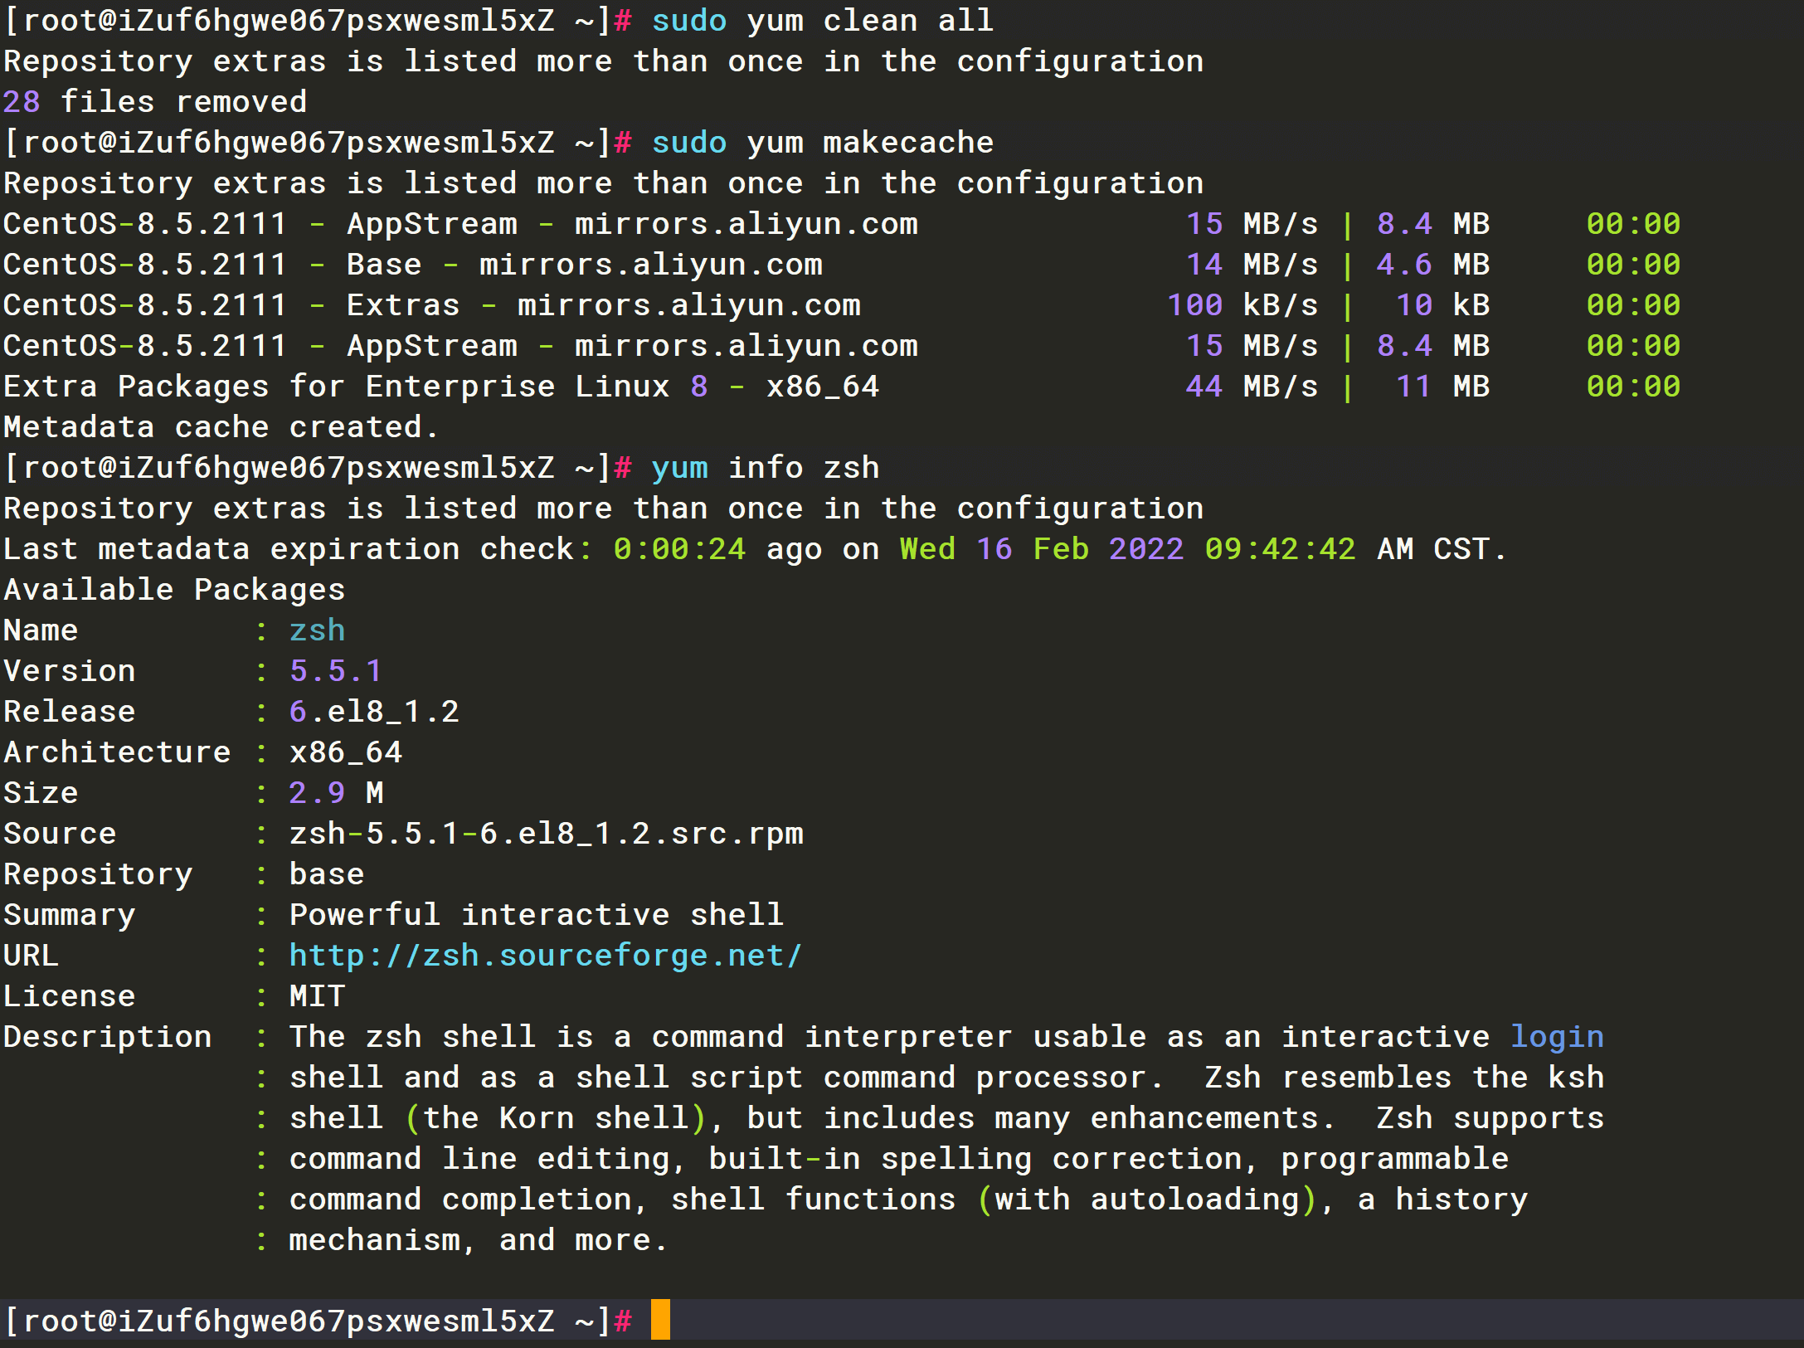Click the 'Available Packages' heading

[x=174, y=590]
